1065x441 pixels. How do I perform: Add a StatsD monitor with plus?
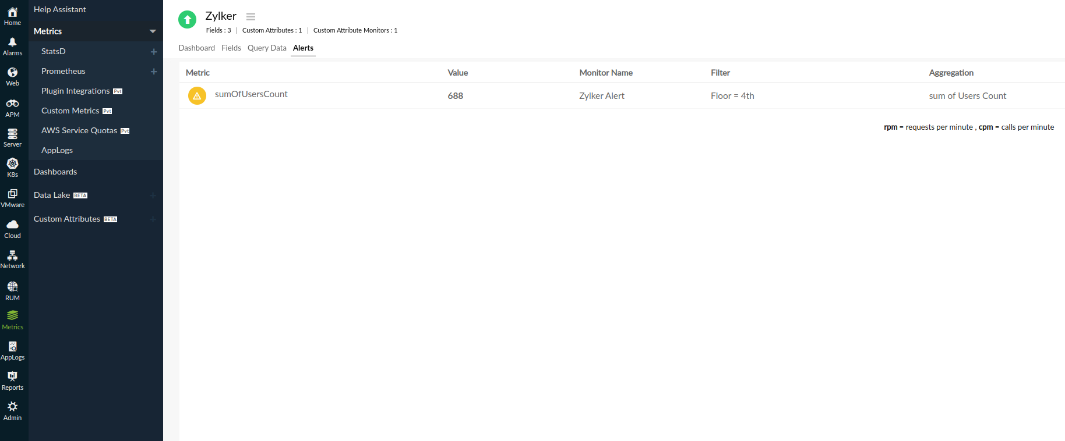coord(154,52)
